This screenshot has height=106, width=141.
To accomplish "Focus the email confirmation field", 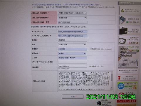I will pos(73,36).
